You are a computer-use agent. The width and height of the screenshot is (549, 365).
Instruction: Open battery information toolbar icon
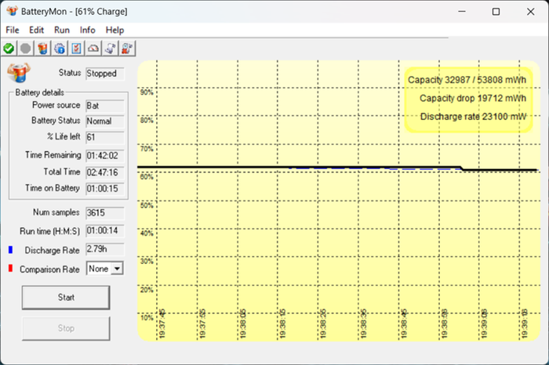click(60, 49)
